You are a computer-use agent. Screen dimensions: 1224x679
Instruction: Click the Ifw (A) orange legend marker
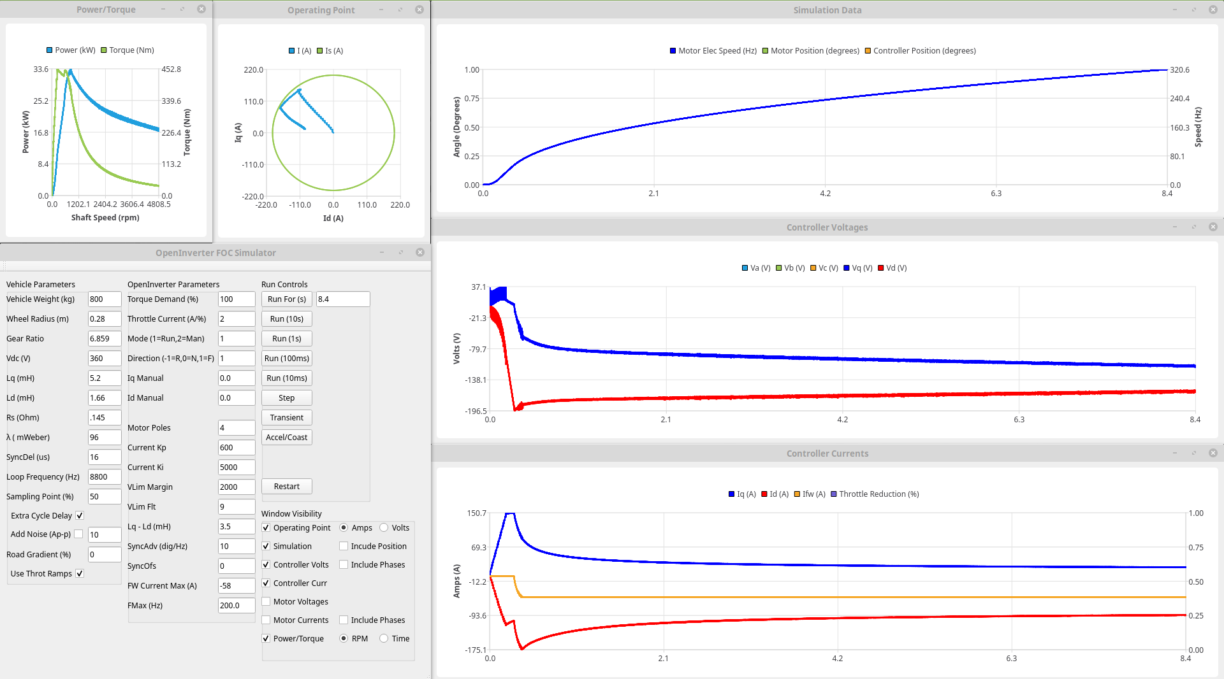tap(797, 494)
